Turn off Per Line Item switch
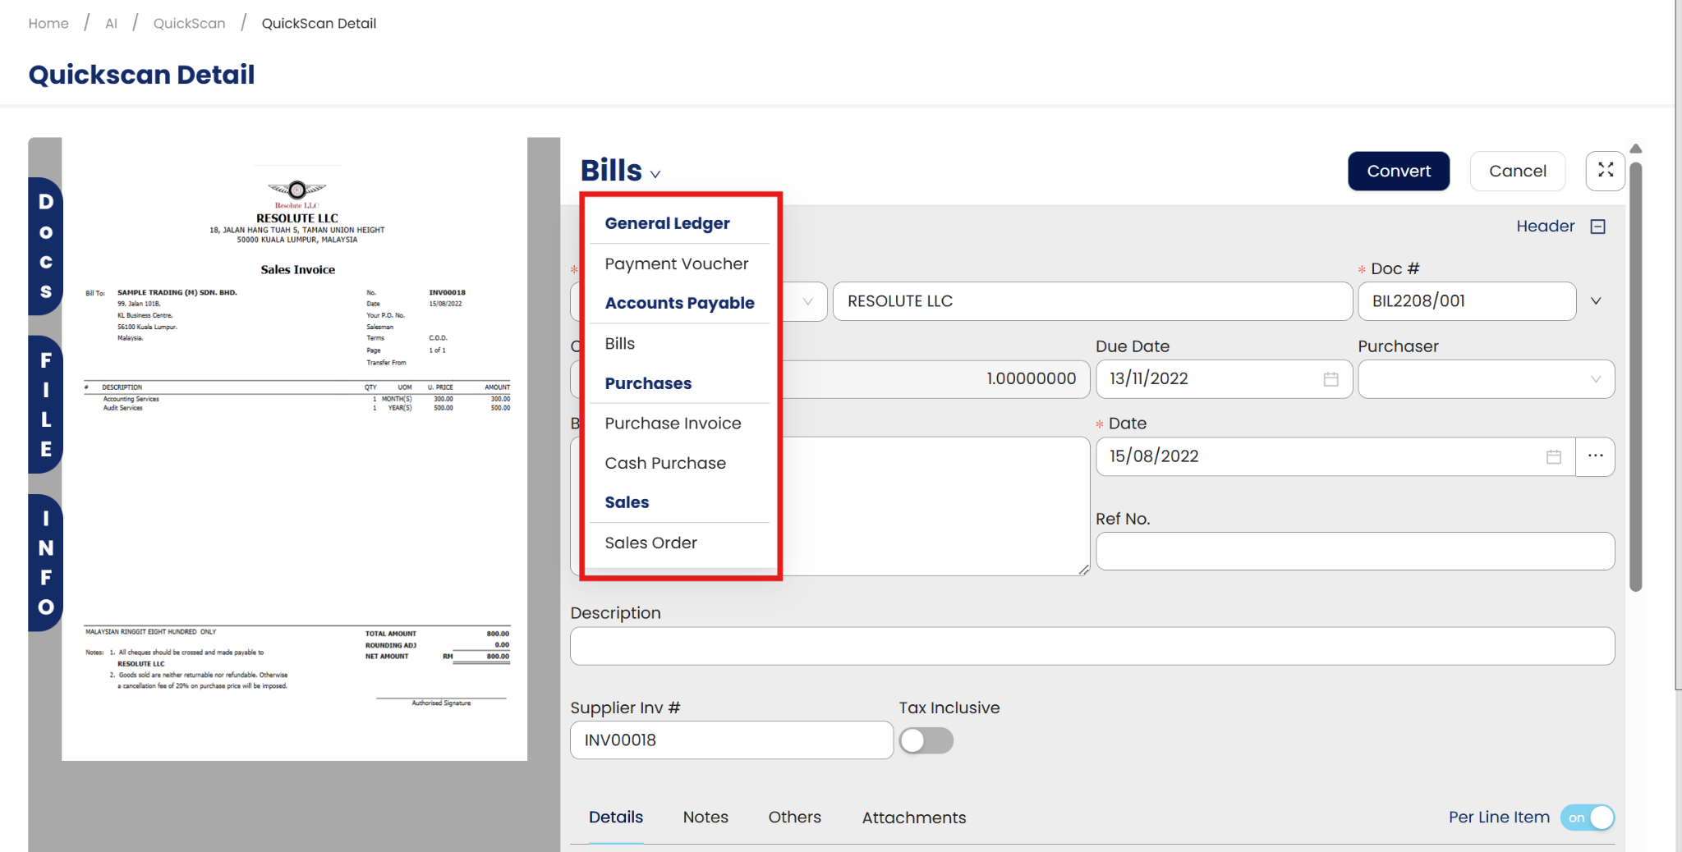1682x852 pixels. click(1588, 818)
